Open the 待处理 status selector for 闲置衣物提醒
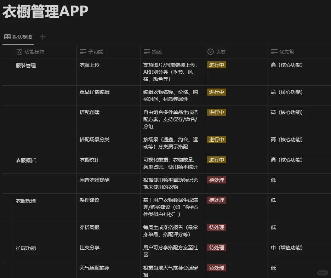Image resolution: width=331 pixels, height=278 pixels. point(216,180)
